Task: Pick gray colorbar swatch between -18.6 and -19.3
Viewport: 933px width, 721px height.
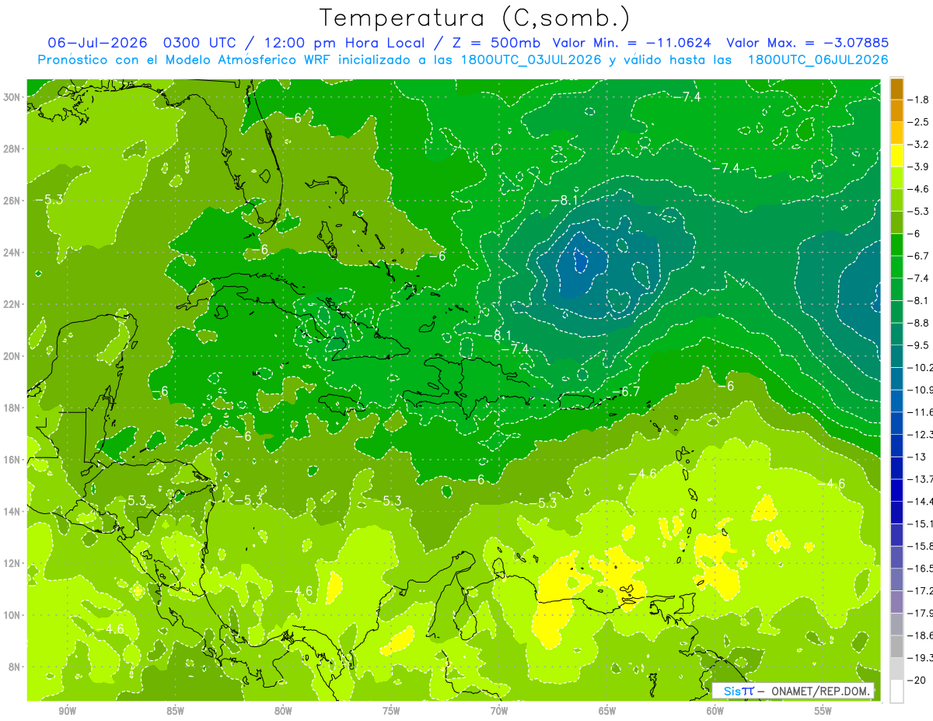Action: click(x=896, y=646)
